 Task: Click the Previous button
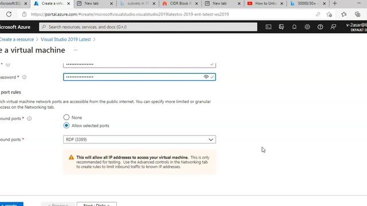pyautogui.click(x=58, y=204)
